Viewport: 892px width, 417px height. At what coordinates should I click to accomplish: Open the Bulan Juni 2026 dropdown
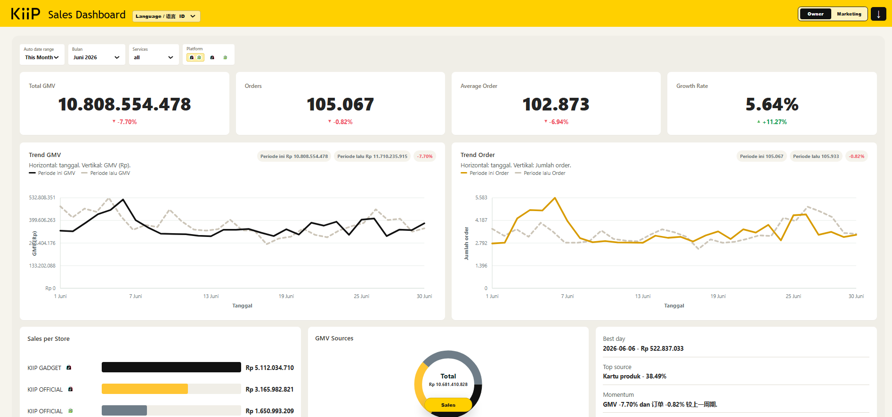(97, 55)
